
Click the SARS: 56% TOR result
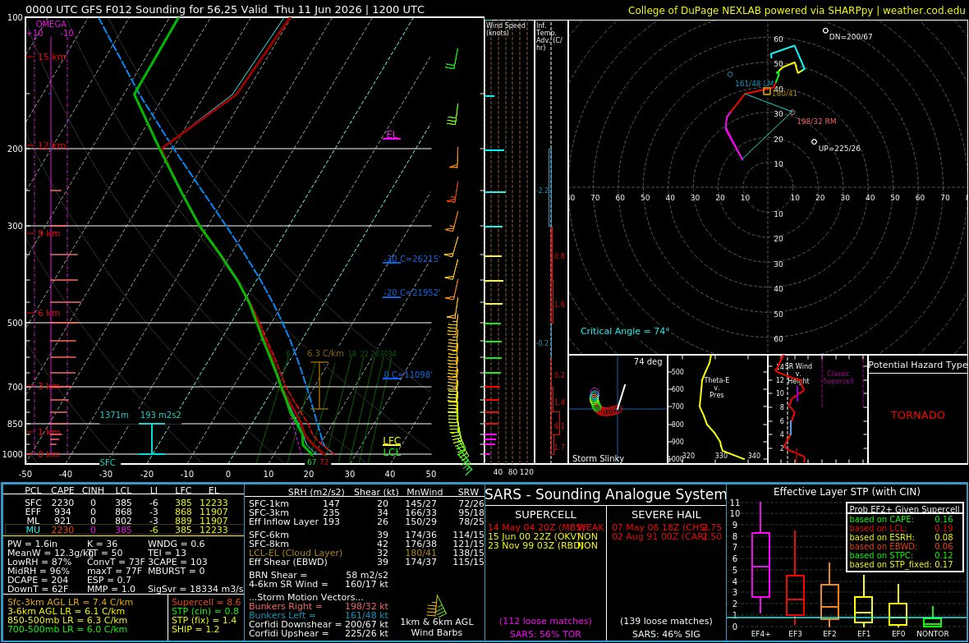coord(545,634)
